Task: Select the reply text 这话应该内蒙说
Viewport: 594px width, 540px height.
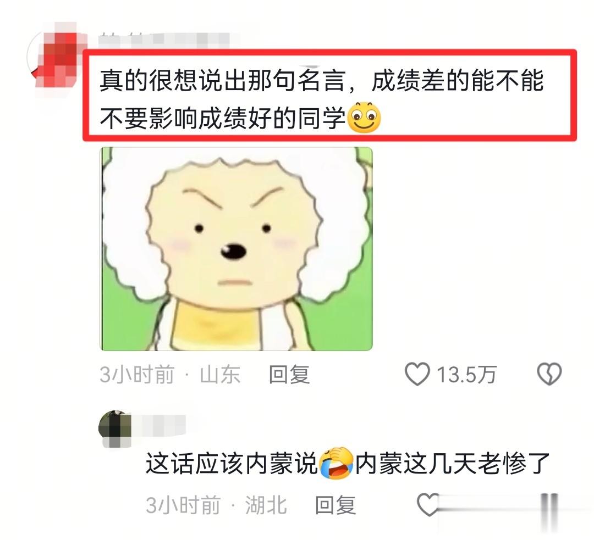Action: pyautogui.click(x=232, y=463)
